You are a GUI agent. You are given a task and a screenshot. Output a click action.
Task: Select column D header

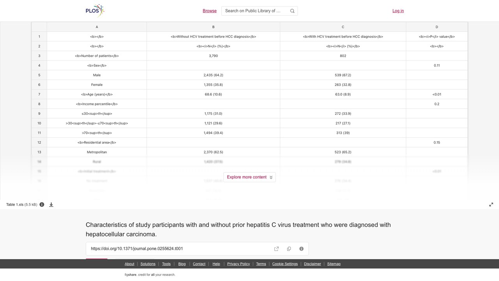tap(437, 27)
